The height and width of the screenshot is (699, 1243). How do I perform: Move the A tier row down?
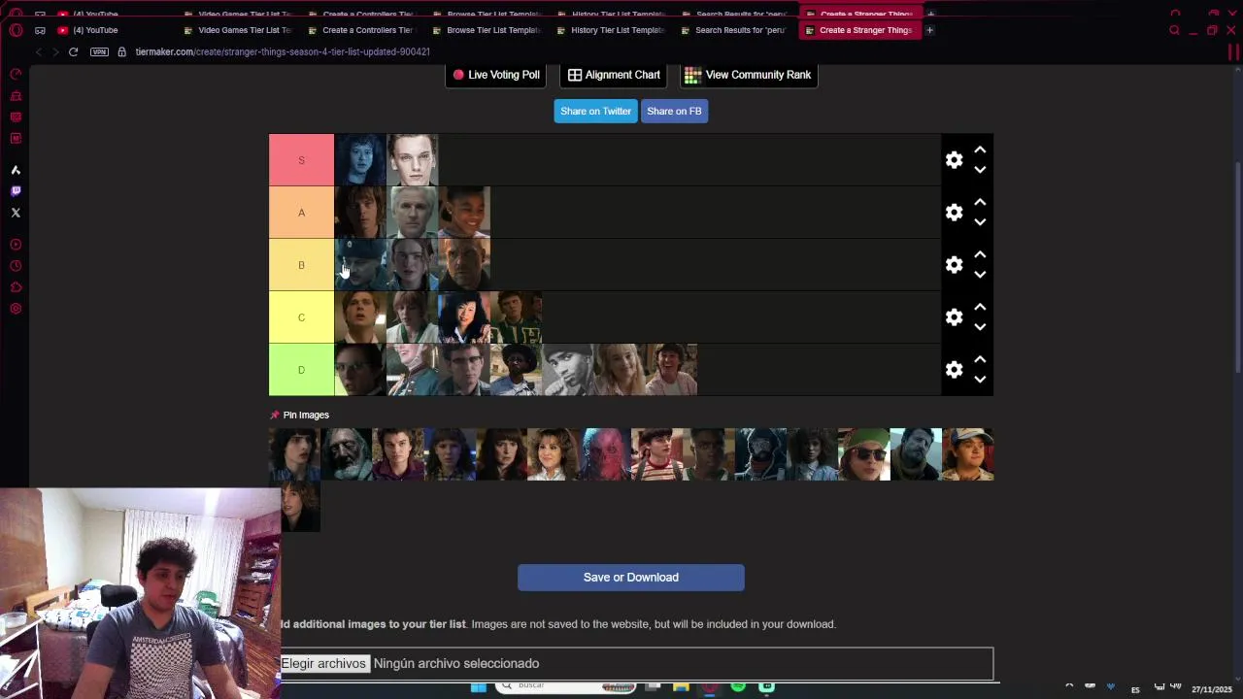[980, 222]
